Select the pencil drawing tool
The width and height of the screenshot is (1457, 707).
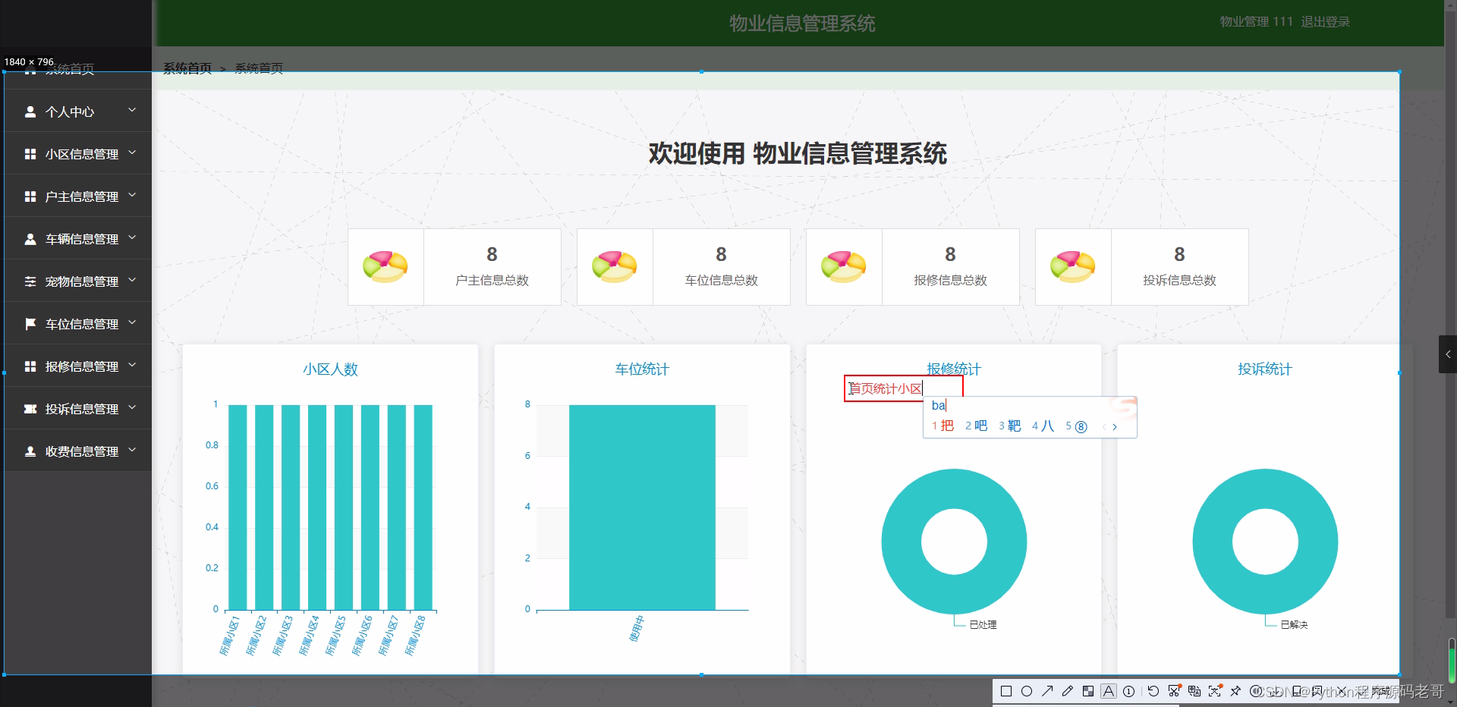pyautogui.click(x=1068, y=691)
